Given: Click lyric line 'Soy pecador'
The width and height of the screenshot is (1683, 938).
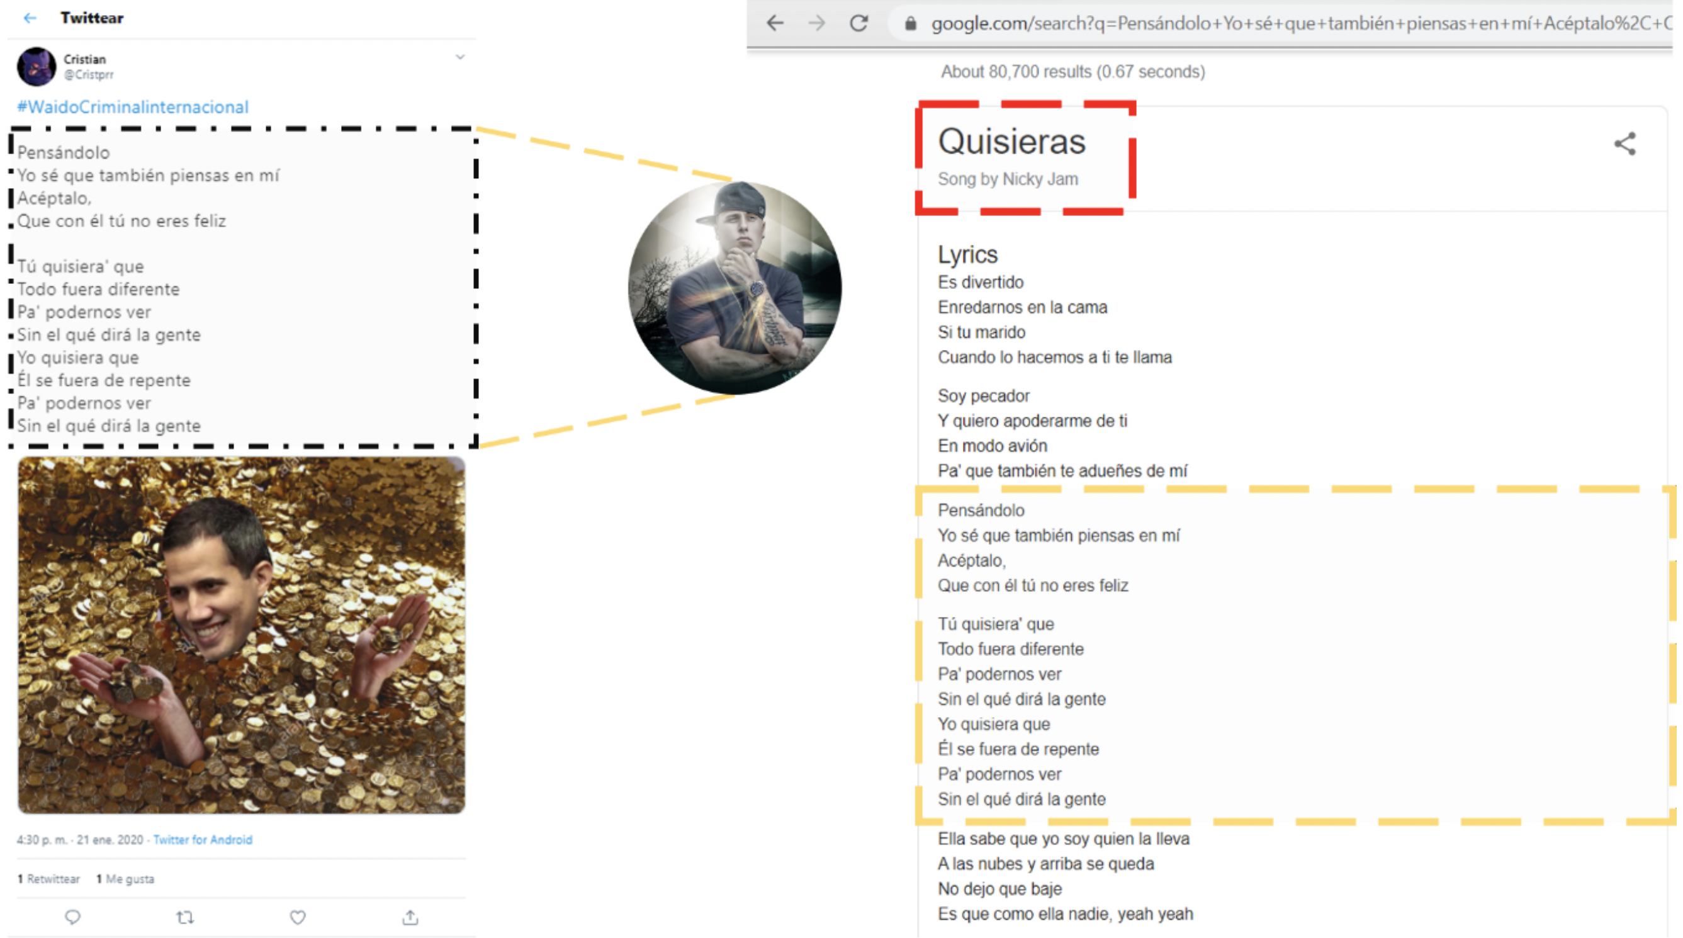Looking at the screenshot, I should 983,396.
